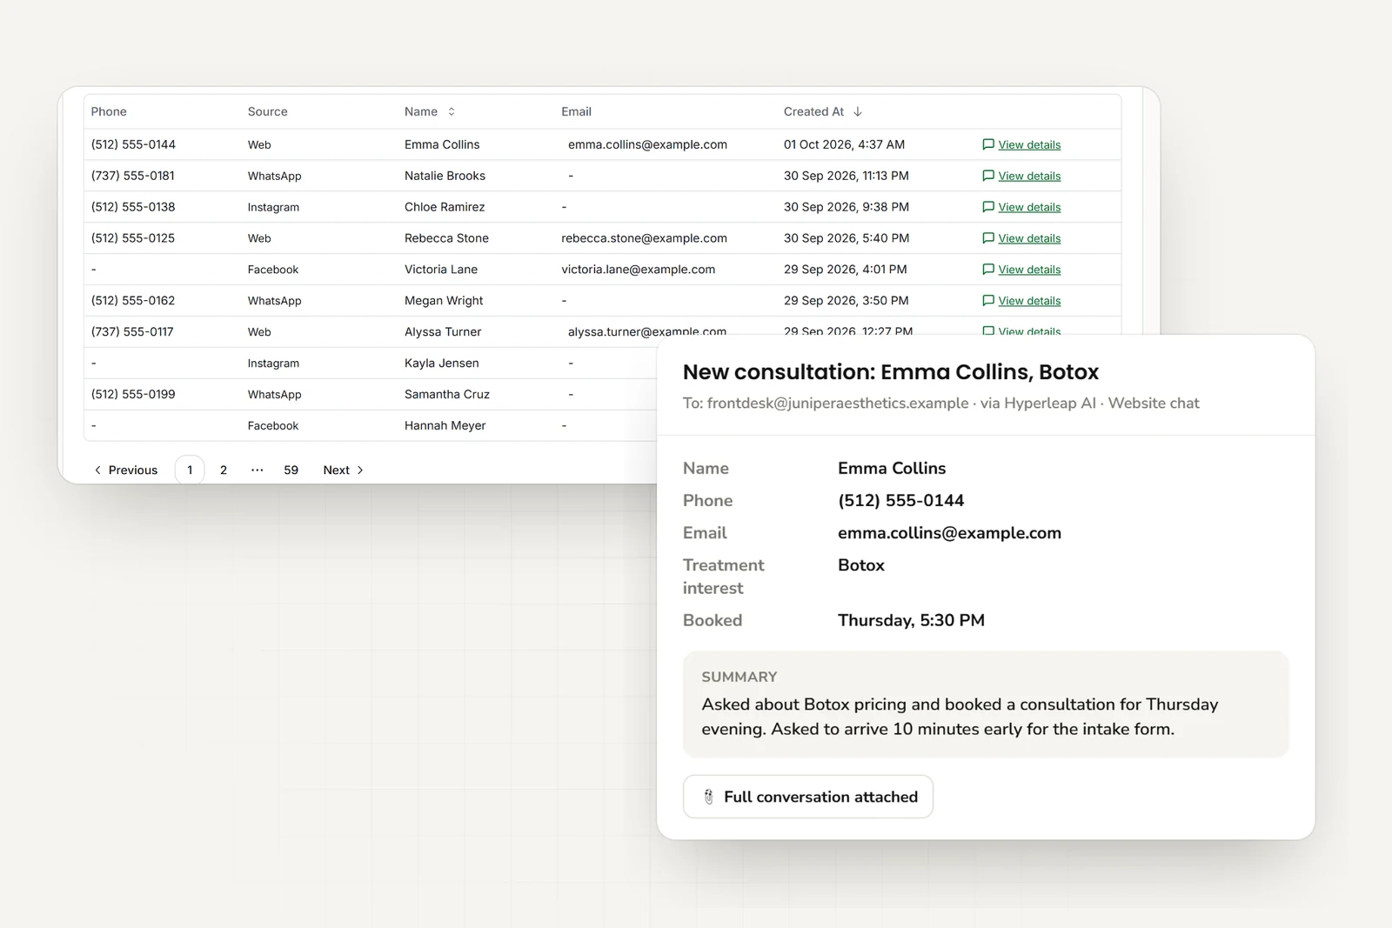
Task: Click the Samantha Cruz name cell
Action: click(x=447, y=394)
